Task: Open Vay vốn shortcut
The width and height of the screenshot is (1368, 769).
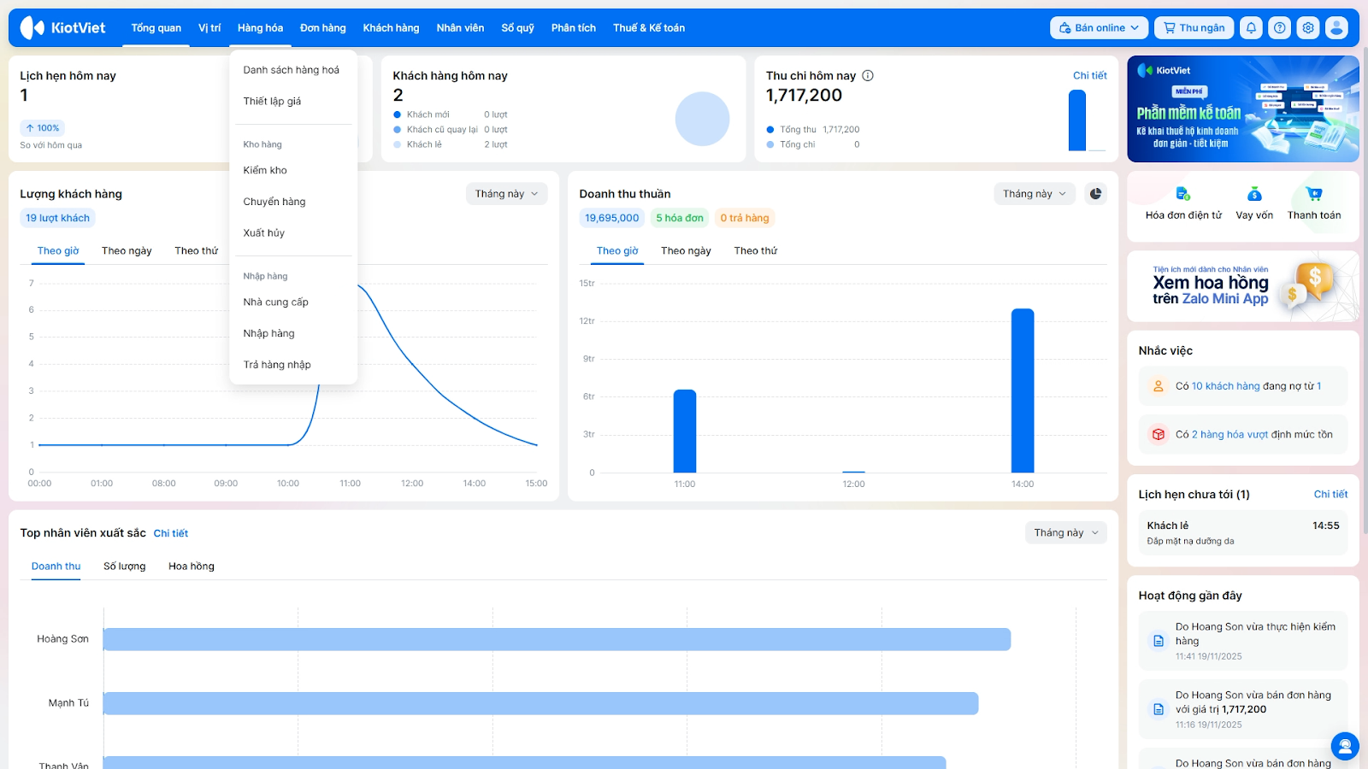Action: pyautogui.click(x=1254, y=203)
